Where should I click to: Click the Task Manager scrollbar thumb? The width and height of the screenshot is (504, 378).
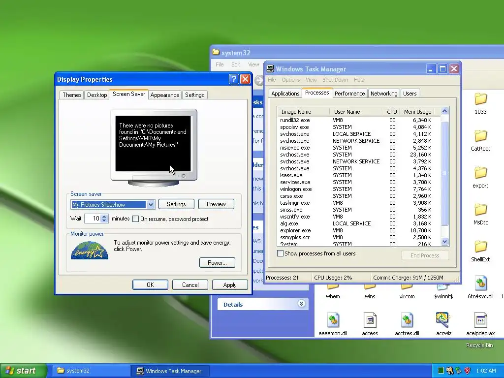click(444, 173)
